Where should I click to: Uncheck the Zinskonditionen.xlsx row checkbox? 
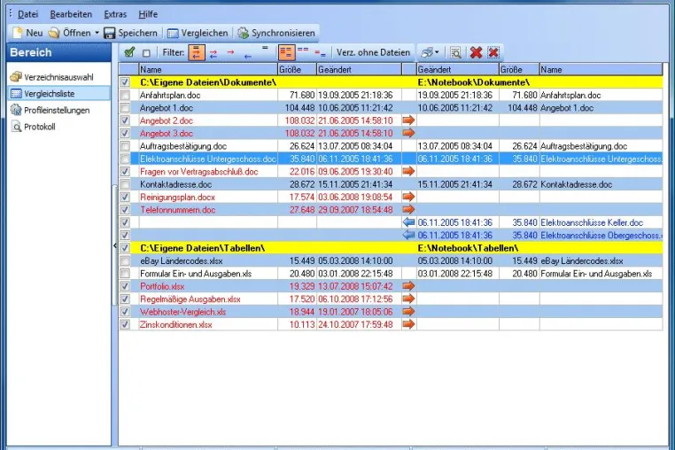pyautogui.click(x=125, y=324)
